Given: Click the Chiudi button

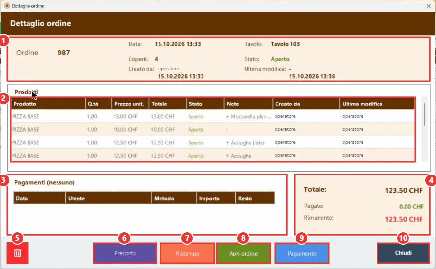Looking at the screenshot, I should tap(403, 253).
